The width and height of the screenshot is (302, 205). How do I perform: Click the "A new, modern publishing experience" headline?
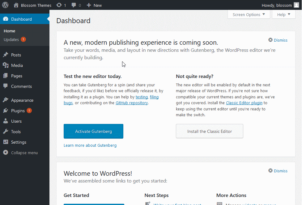pyautogui.click(x=141, y=42)
